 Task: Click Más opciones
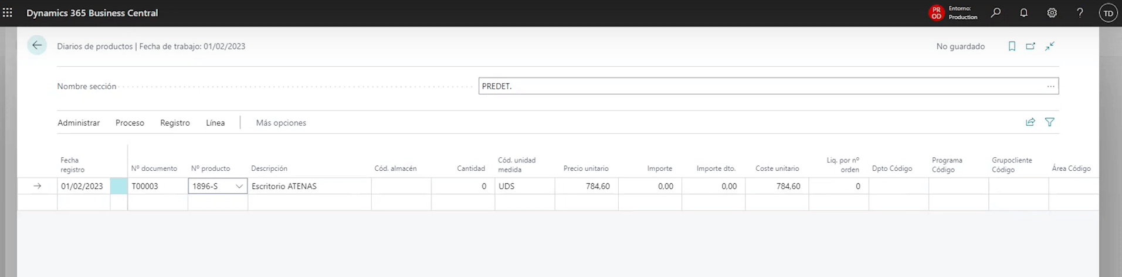pos(281,123)
